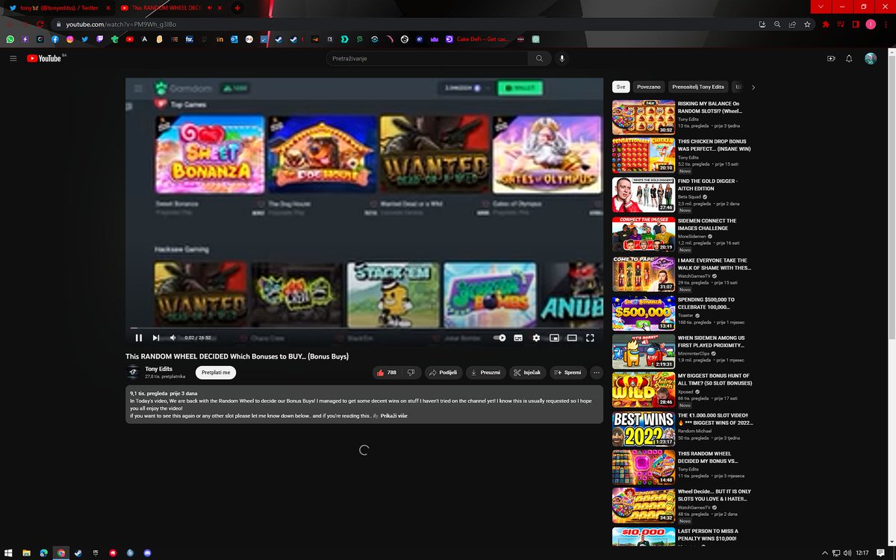Open browser extensions puzzle icon
Viewport: 896px width, 560px height.
[x=826, y=24]
